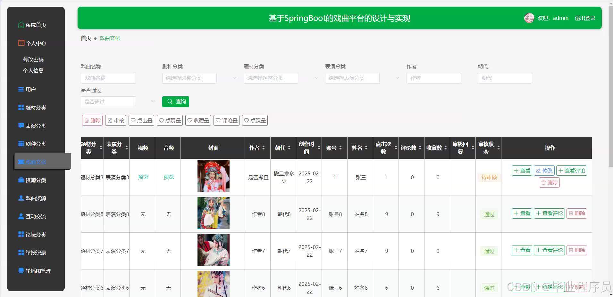Click the 作者 search input field
The image size is (613, 297).
pos(434,78)
